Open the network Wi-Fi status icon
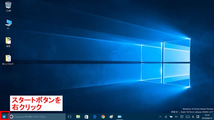 point(166,117)
